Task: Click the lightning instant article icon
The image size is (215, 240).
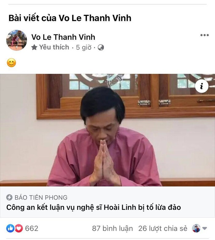Action: (x=9, y=197)
